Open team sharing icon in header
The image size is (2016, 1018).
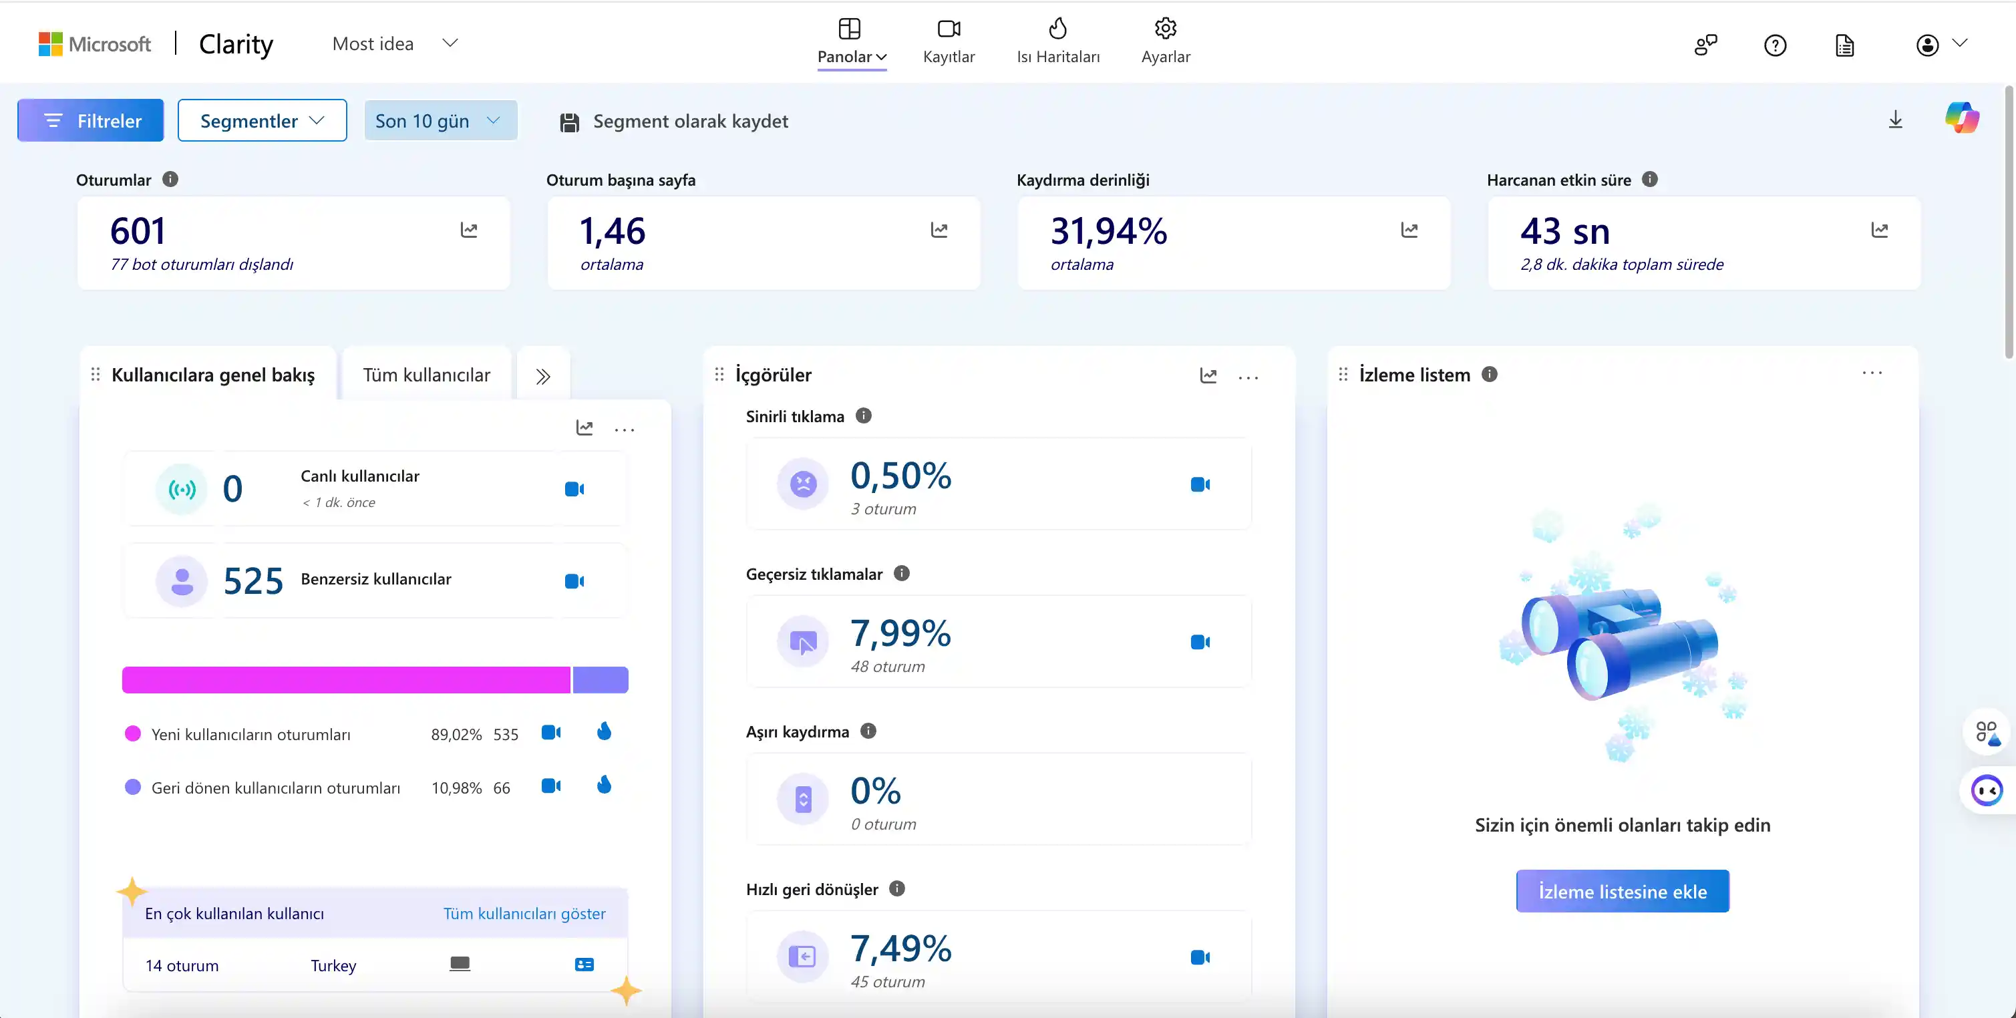click(1705, 45)
